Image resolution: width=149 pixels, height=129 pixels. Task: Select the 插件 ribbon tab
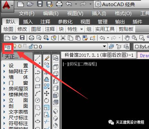137,22
